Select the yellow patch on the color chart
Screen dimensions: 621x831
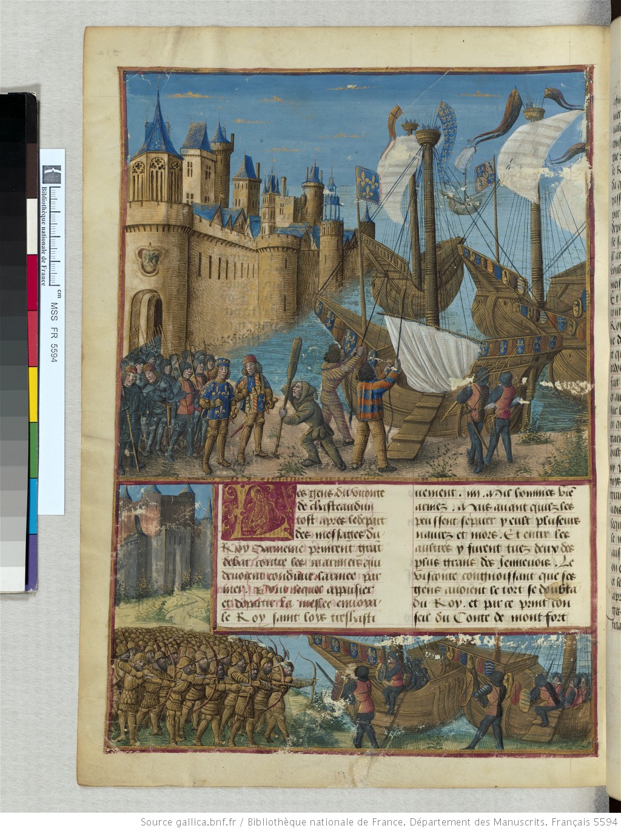point(33,395)
